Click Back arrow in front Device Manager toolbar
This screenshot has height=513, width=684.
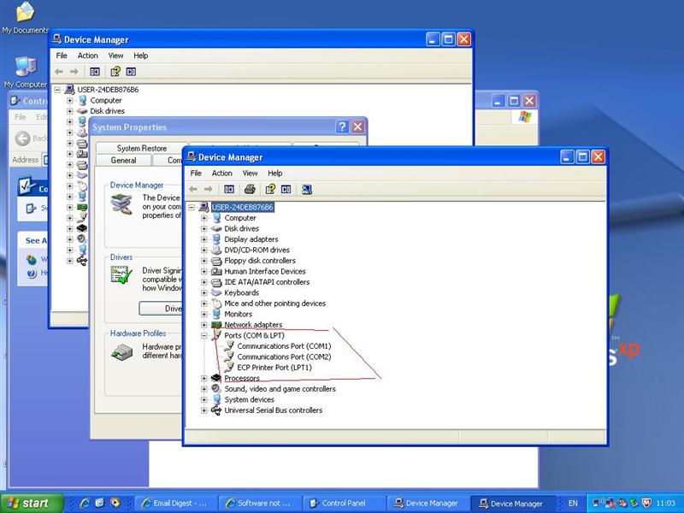[193, 189]
